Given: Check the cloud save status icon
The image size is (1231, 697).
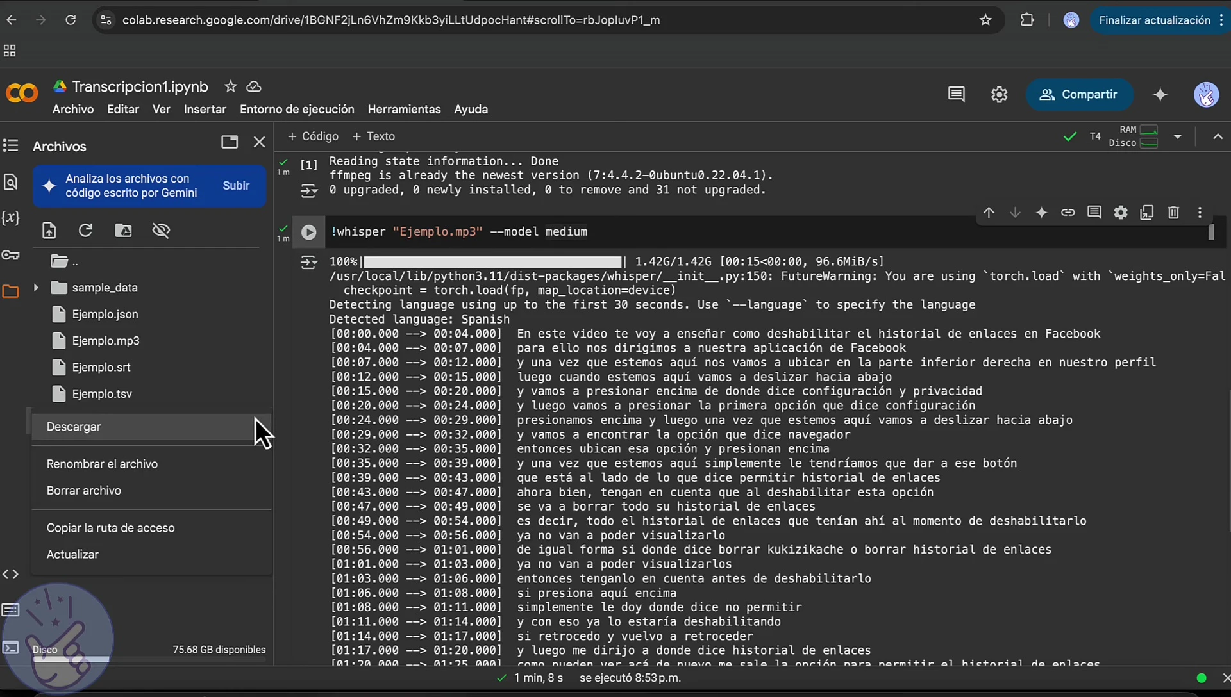Looking at the screenshot, I should coord(254,86).
